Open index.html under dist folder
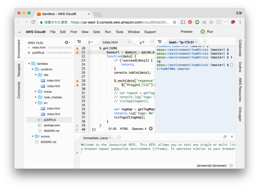 [53, 81]
